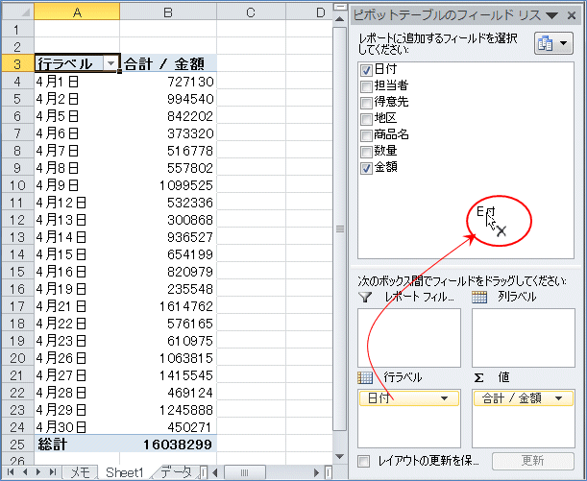Open the 日付 field dropdown in row labels box

click(x=445, y=398)
